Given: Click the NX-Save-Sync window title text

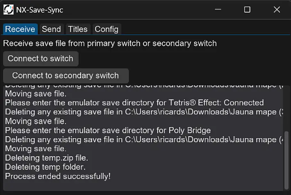Looking at the screenshot, I should (x=39, y=10).
